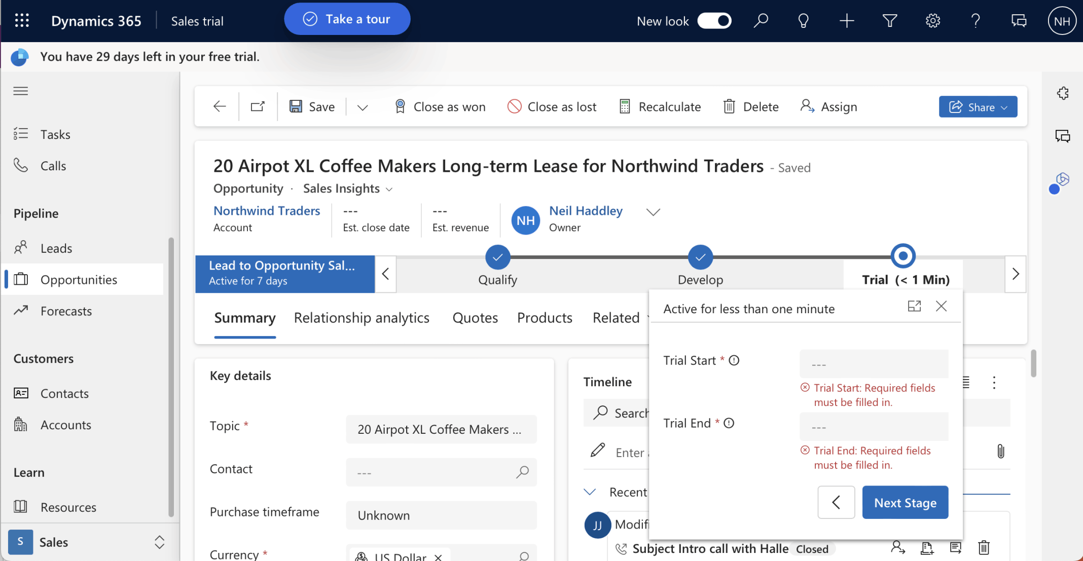The image size is (1083, 561).
Task: Click the Recalculate calculator icon
Action: coord(625,106)
